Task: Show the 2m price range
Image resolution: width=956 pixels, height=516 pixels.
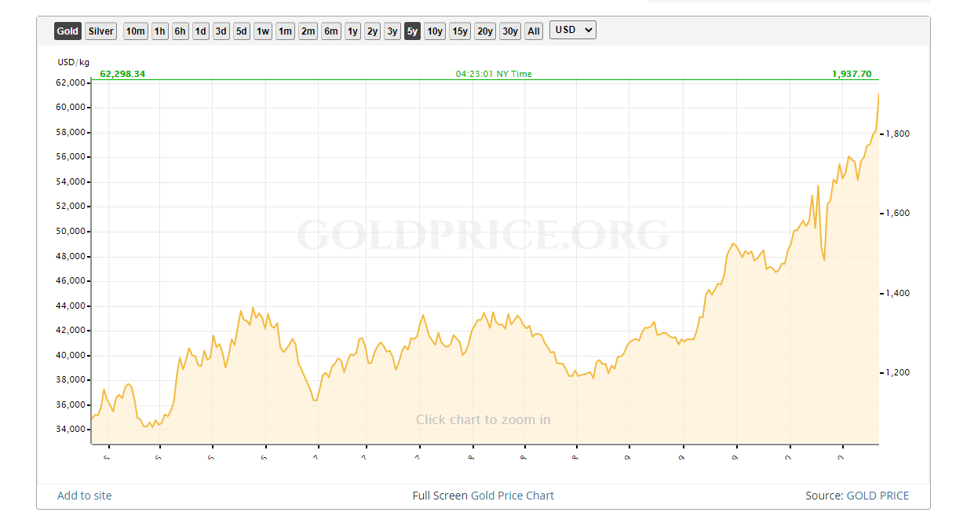Action: coord(308,31)
